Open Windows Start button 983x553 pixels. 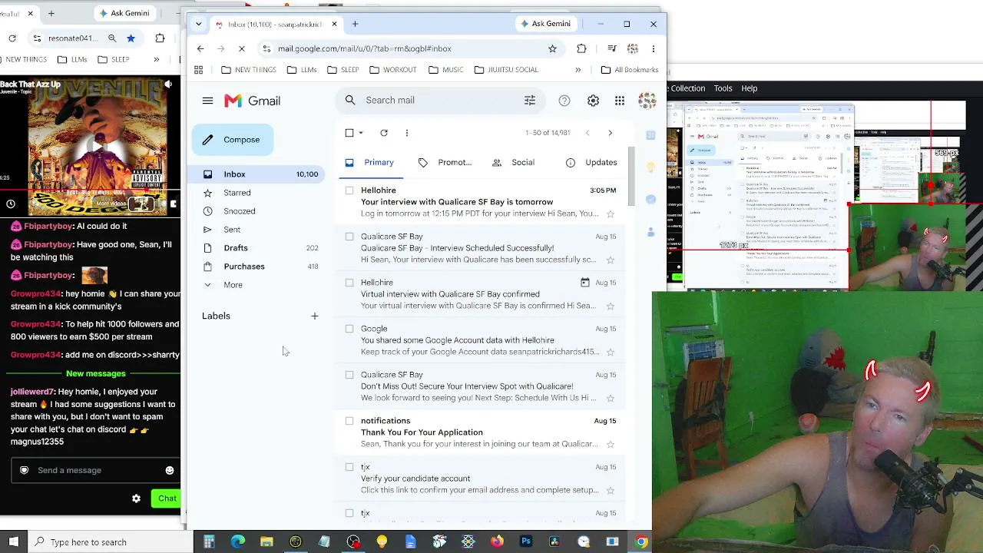14,542
